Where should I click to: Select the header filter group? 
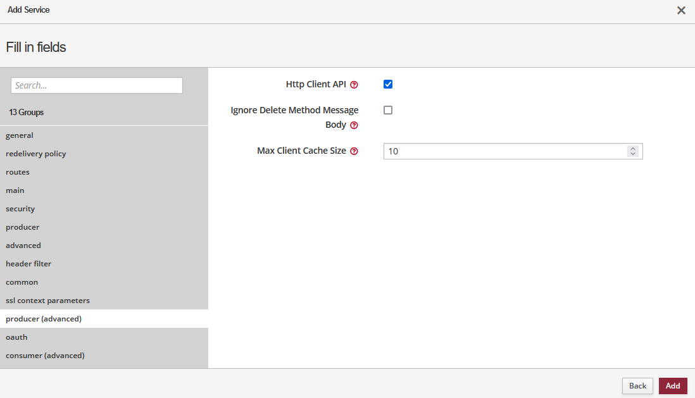tap(28, 264)
